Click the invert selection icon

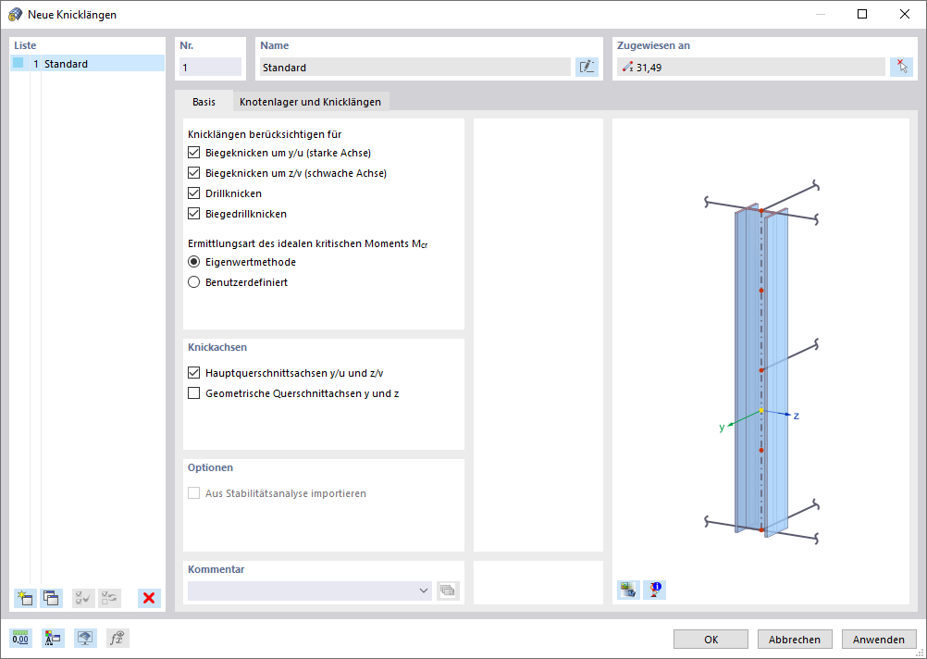[x=109, y=598]
